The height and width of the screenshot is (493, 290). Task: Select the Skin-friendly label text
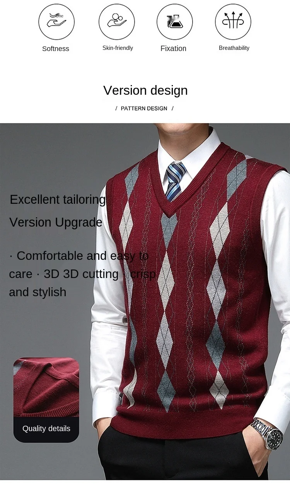[118, 48]
